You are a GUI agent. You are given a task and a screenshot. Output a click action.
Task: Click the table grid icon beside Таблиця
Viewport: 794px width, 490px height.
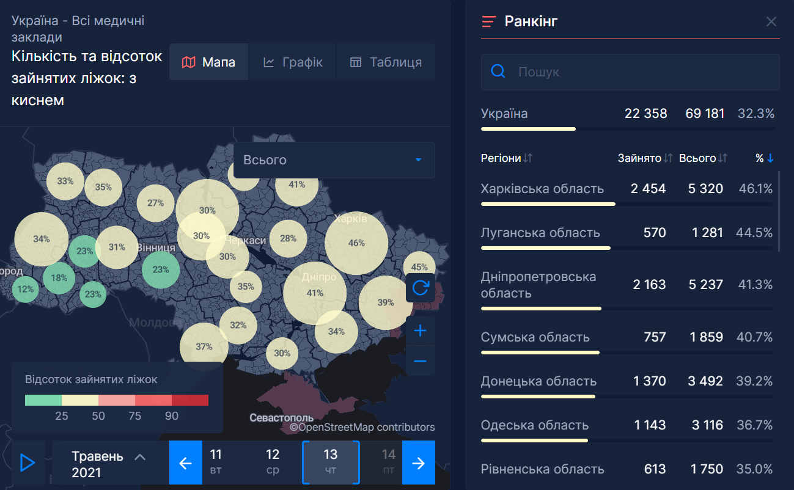[x=356, y=62]
